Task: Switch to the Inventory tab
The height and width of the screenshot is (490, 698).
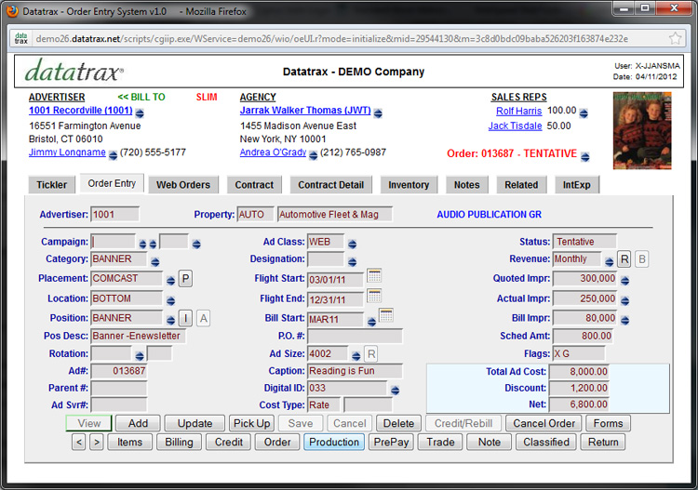Action: [x=409, y=185]
